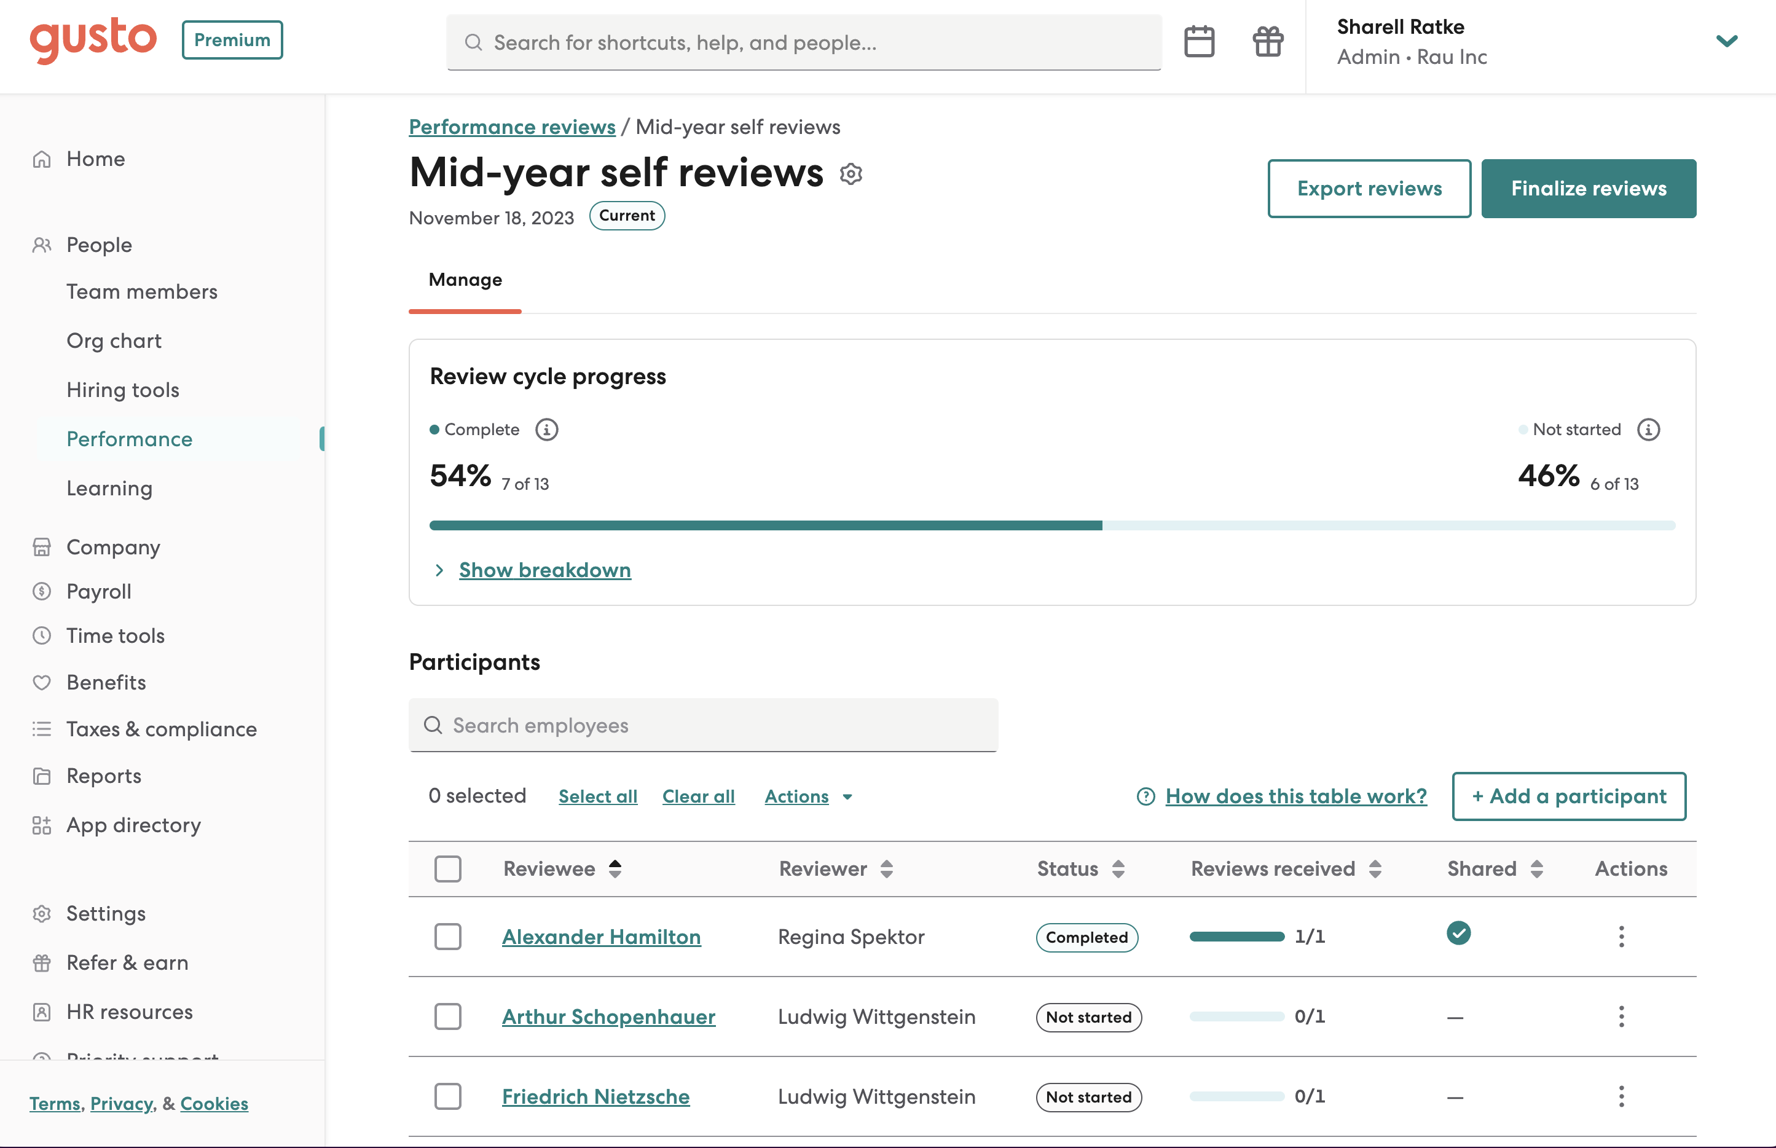Click the gift box icon in header

coord(1268,42)
